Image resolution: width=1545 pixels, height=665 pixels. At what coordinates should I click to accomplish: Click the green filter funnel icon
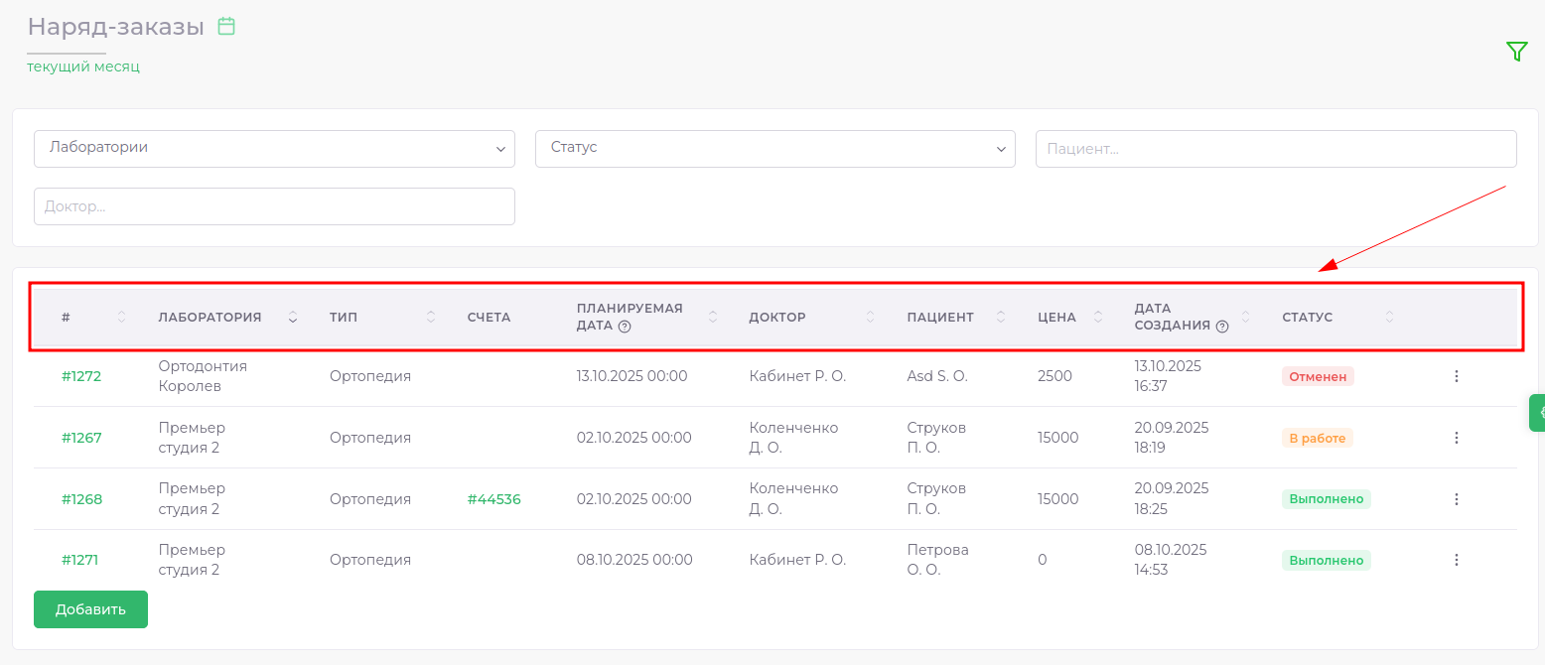(x=1516, y=52)
